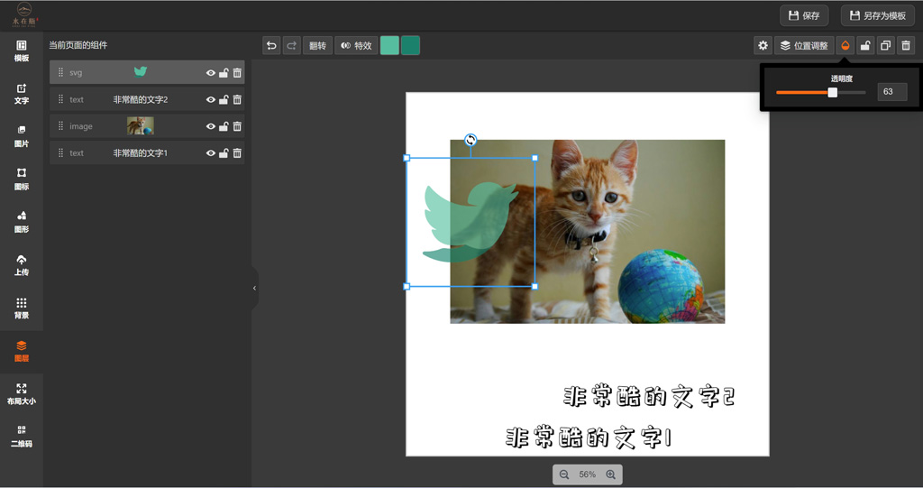Click the 当前页面的组件 panel heading
Image resolution: width=923 pixels, height=488 pixels.
pyautogui.click(x=78, y=45)
